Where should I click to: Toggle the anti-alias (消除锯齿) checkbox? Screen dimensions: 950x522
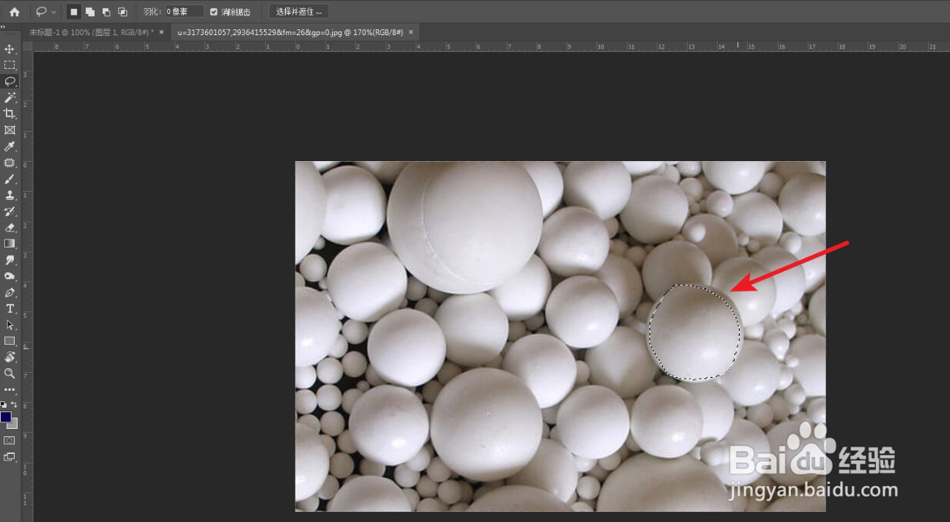(x=214, y=12)
